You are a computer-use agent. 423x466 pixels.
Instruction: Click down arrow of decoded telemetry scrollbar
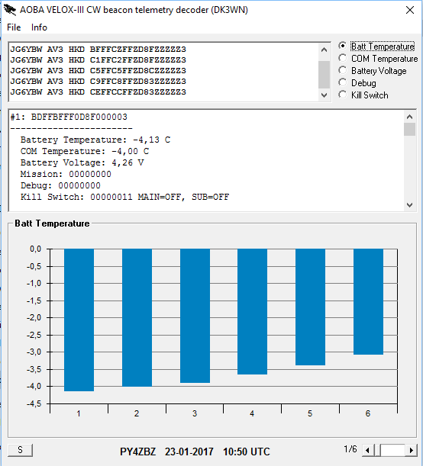click(x=409, y=205)
